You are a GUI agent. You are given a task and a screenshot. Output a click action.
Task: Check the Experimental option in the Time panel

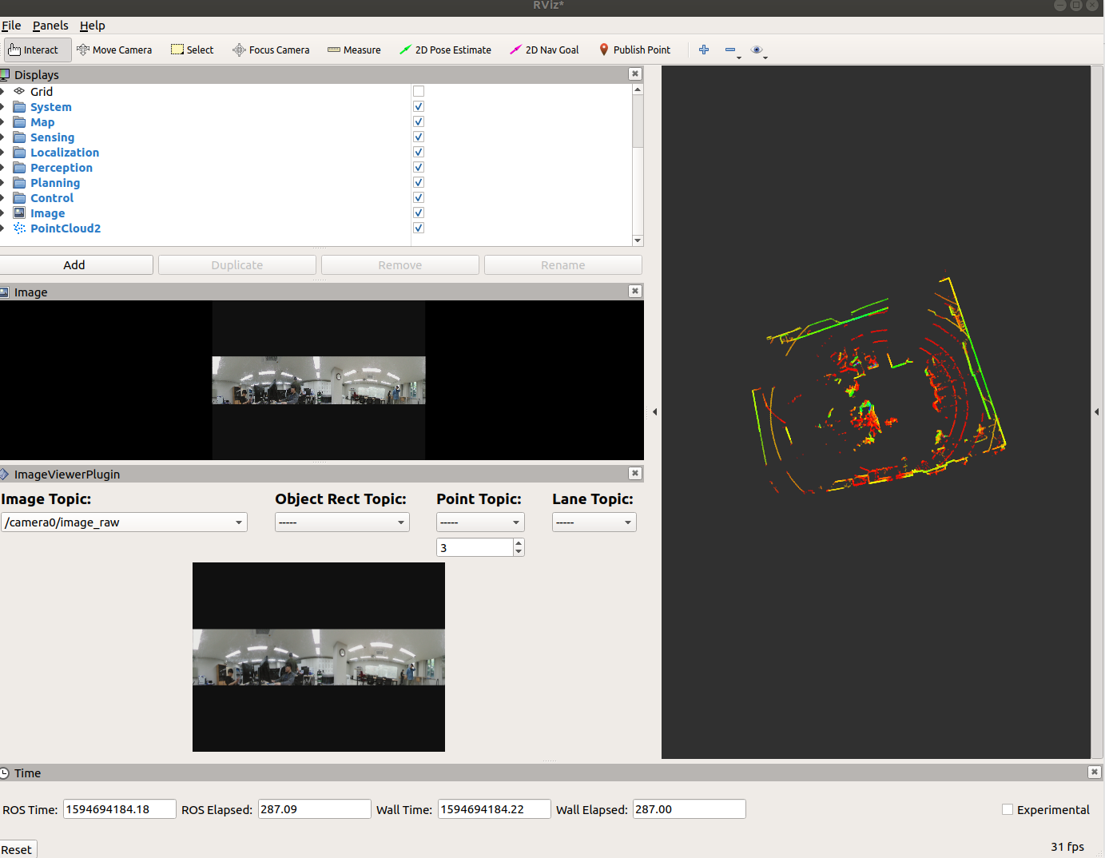click(x=1007, y=809)
